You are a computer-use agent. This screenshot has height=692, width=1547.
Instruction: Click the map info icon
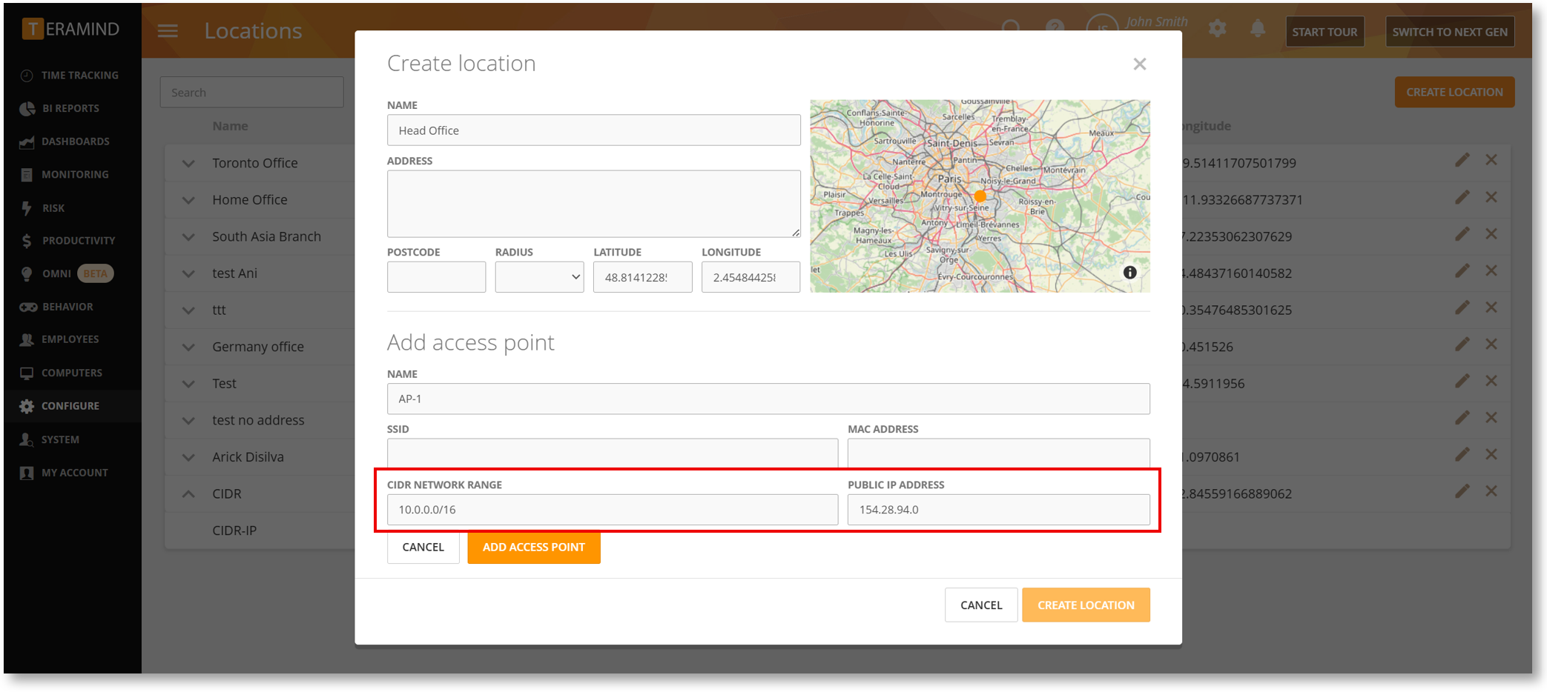point(1129,273)
